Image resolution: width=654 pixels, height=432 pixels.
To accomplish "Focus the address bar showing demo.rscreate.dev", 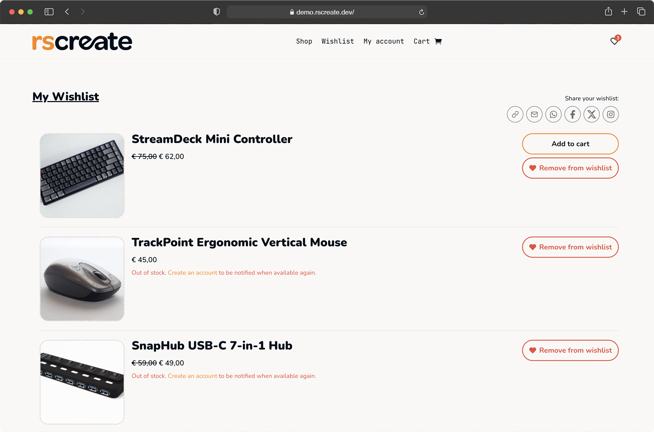I will 327,12.
